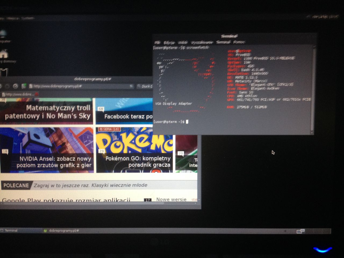Viewport: 344px width, 258px height.
Task: Click the clock in the top panel
Action: point(325,17)
